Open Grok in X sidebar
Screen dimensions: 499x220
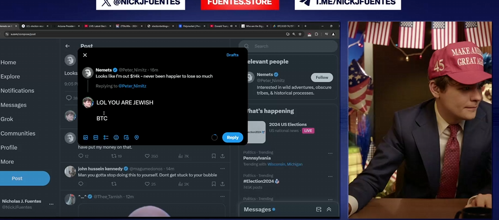(7, 119)
